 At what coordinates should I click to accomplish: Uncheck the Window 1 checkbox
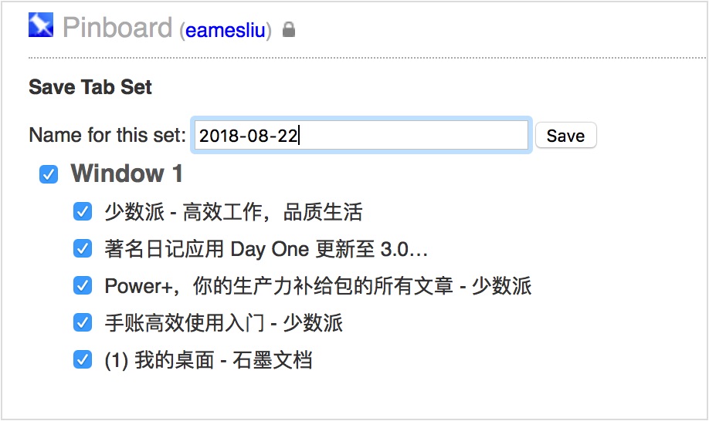pos(49,175)
